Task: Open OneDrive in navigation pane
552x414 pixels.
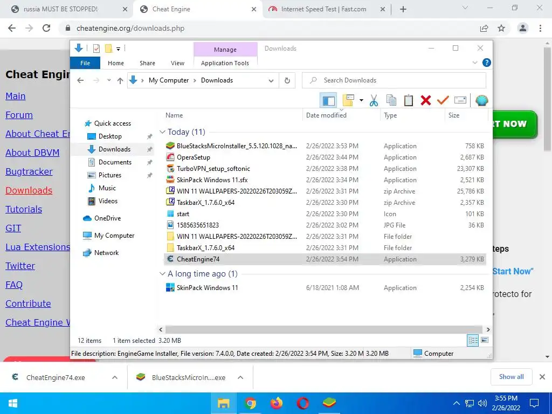Action: [x=107, y=218]
